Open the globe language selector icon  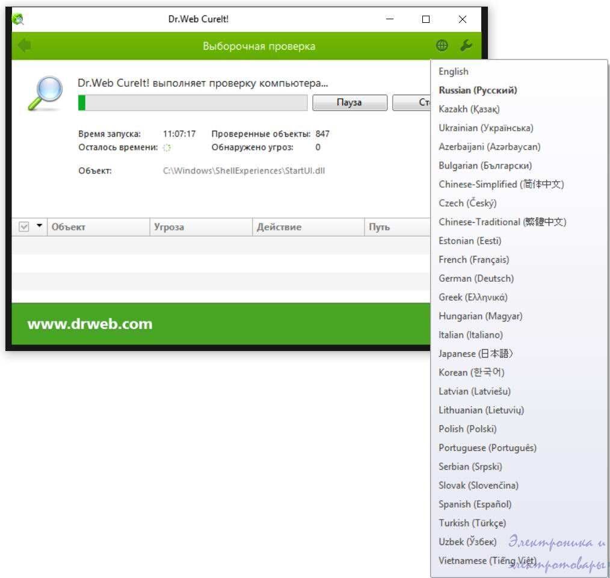point(442,46)
